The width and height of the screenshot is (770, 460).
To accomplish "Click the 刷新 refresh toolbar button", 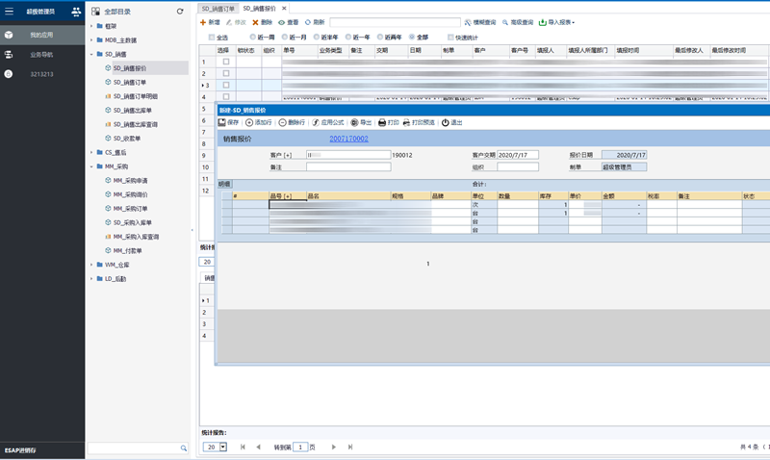I will click(315, 22).
